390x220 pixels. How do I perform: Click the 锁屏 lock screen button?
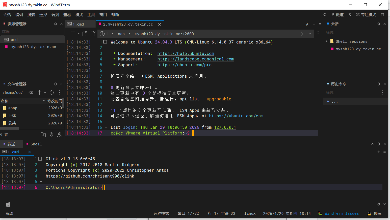(375, 213)
